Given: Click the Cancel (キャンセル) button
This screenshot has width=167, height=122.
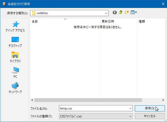Looking at the screenshot, I should click(x=149, y=116).
